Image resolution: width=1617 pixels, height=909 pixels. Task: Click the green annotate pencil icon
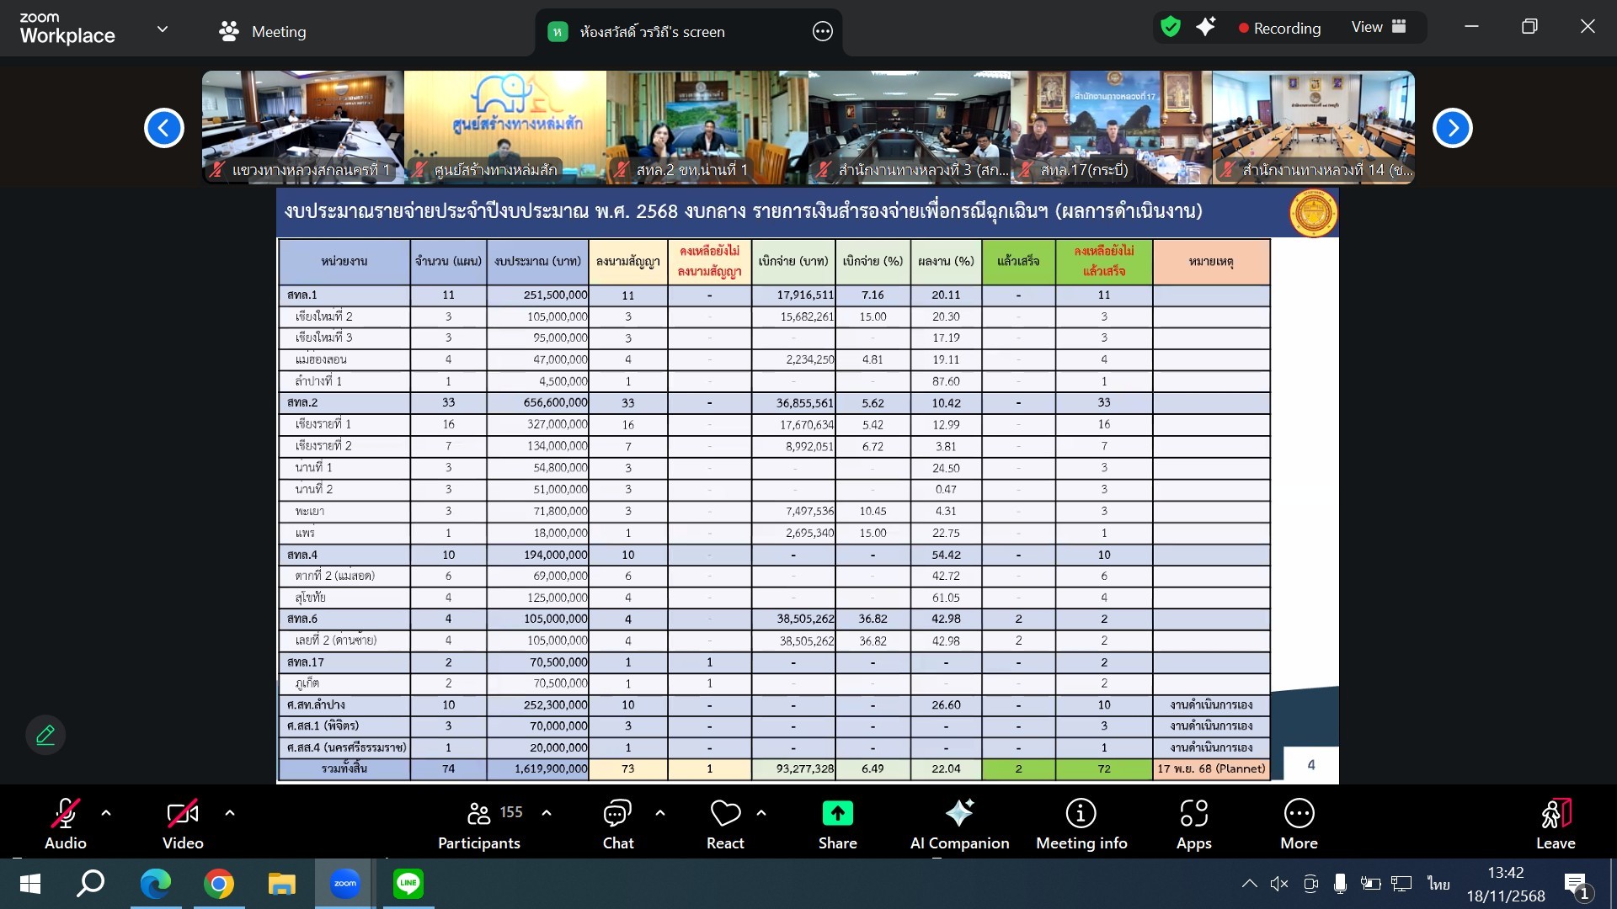[45, 735]
